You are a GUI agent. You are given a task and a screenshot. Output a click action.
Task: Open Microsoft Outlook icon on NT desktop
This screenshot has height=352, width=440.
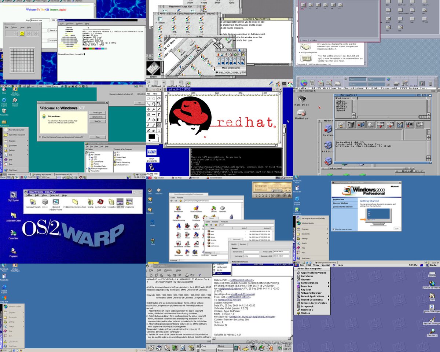tap(15, 102)
